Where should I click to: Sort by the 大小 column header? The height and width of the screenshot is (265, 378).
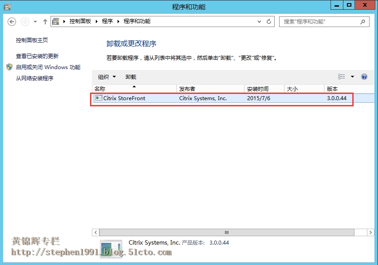pyautogui.click(x=304, y=89)
